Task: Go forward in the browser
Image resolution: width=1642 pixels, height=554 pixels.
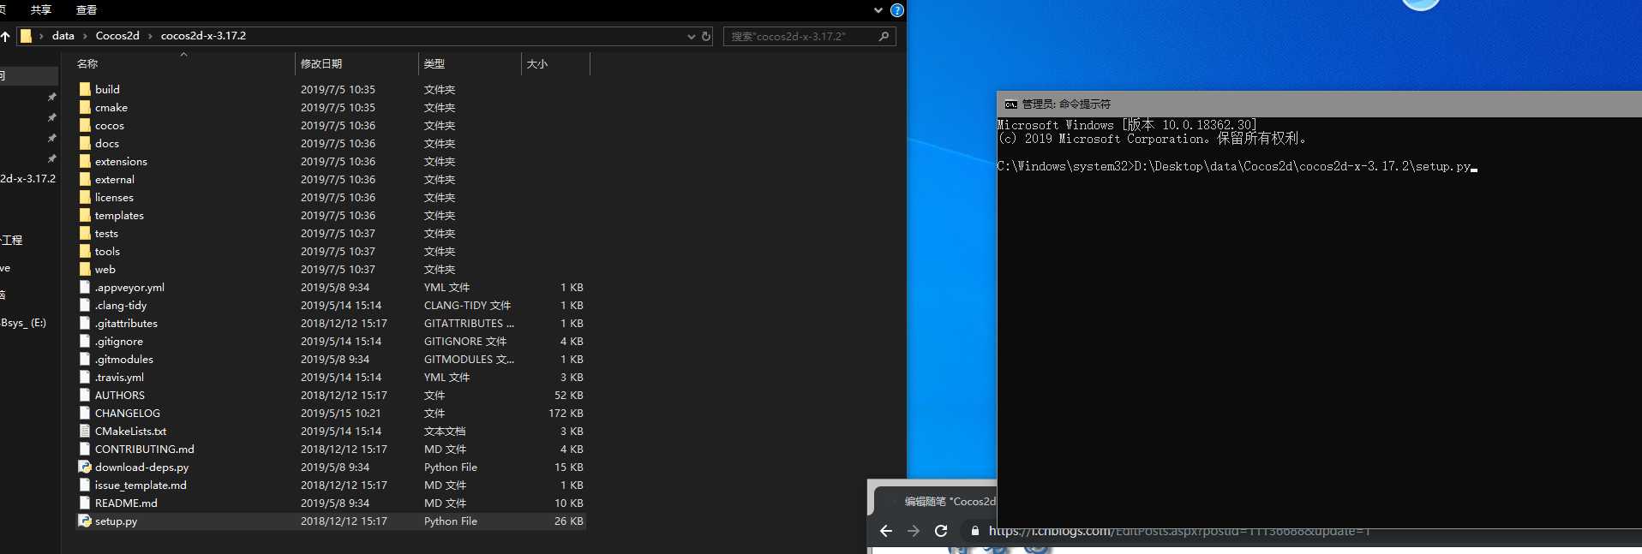Action: [x=914, y=531]
